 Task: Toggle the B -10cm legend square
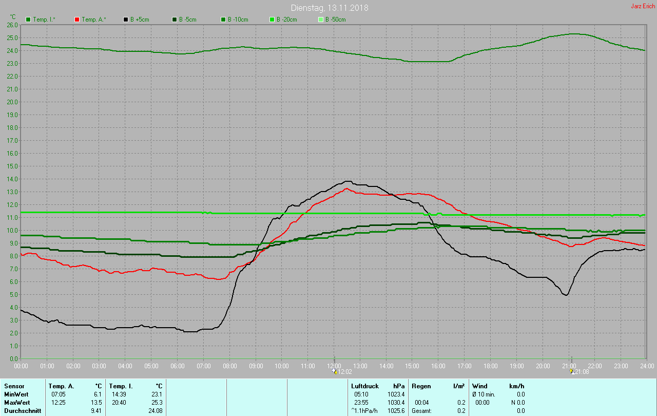(223, 20)
